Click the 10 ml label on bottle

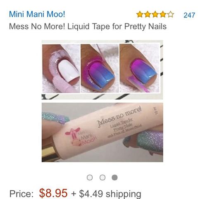tap(155, 110)
